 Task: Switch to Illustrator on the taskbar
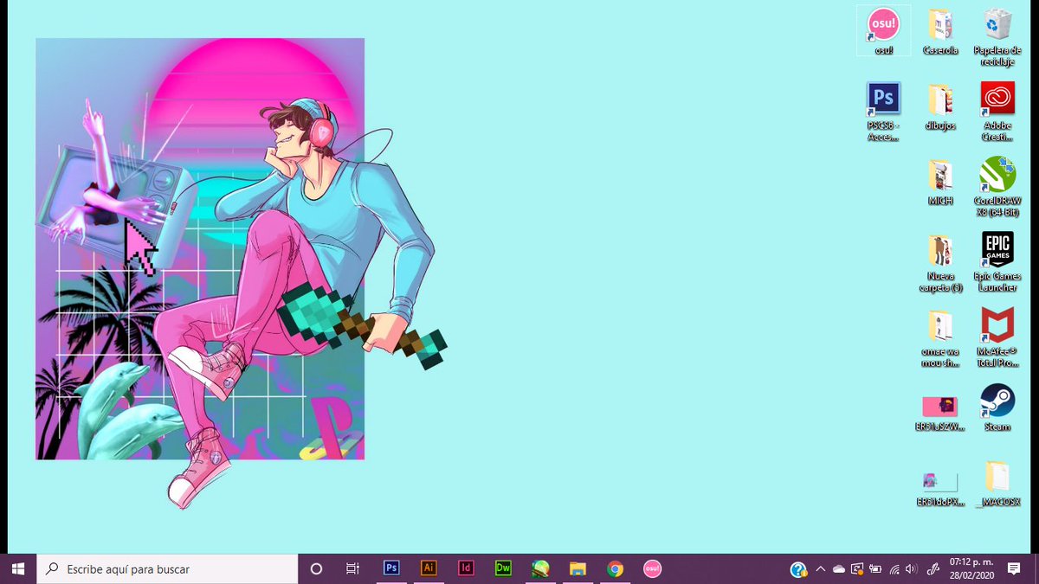coord(429,568)
